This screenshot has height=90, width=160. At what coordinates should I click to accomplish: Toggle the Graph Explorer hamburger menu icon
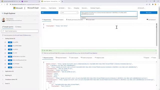tap(2, 13)
